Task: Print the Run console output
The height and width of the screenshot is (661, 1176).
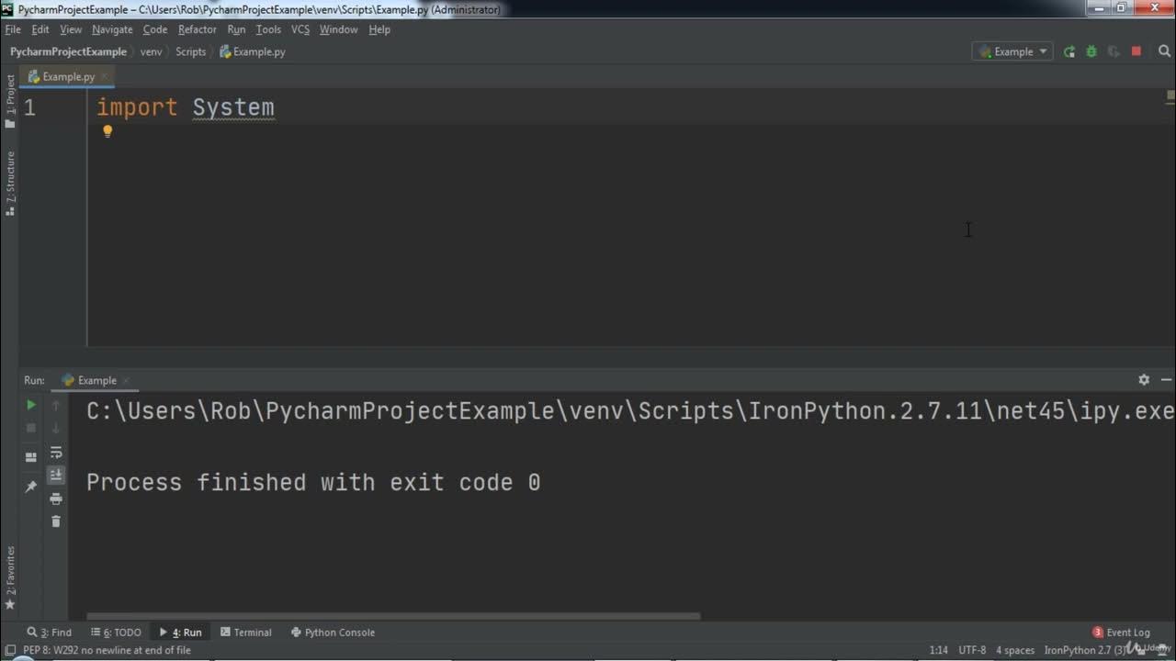Action: tap(56, 499)
